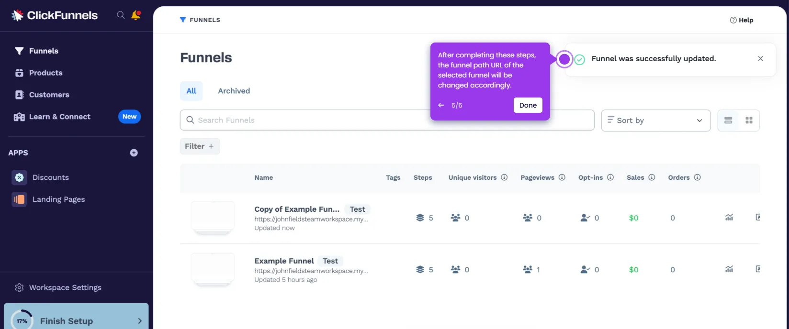Select the All tab
The height and width of the screenshot is (329, 789).
192,91
